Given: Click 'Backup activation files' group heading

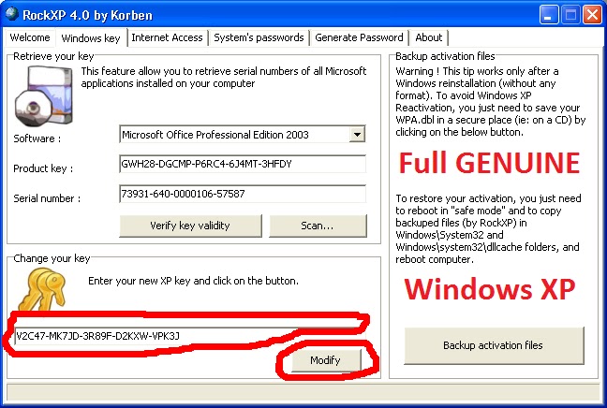Looking at the screenshot, I should coord(445,56).
